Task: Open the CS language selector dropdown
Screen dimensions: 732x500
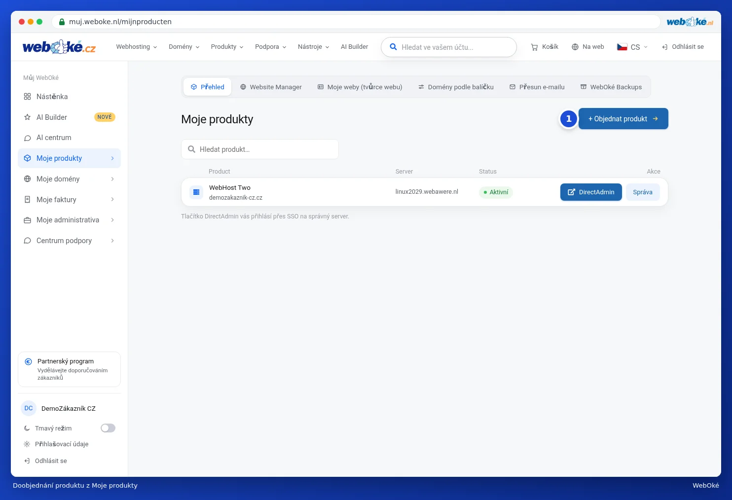Action: pos(632,47)
